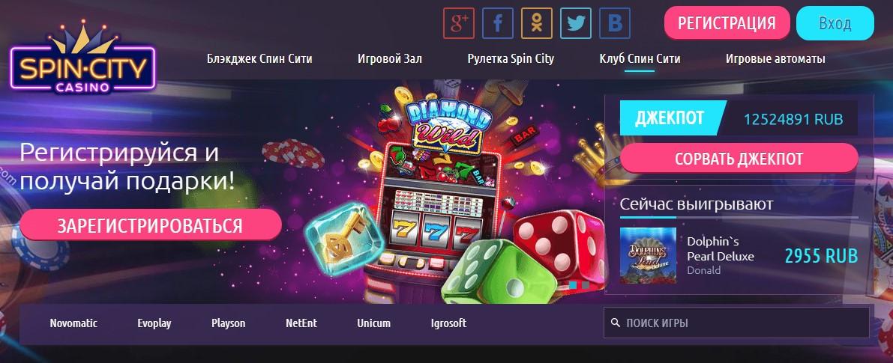The height and width of the screenshot is (363, 893).
Task: Open the Facebook social login icon
Action: [498, 23]
